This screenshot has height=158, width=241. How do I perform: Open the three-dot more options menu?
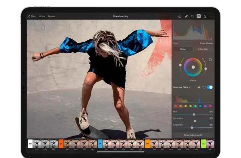[x=211, y=16]
